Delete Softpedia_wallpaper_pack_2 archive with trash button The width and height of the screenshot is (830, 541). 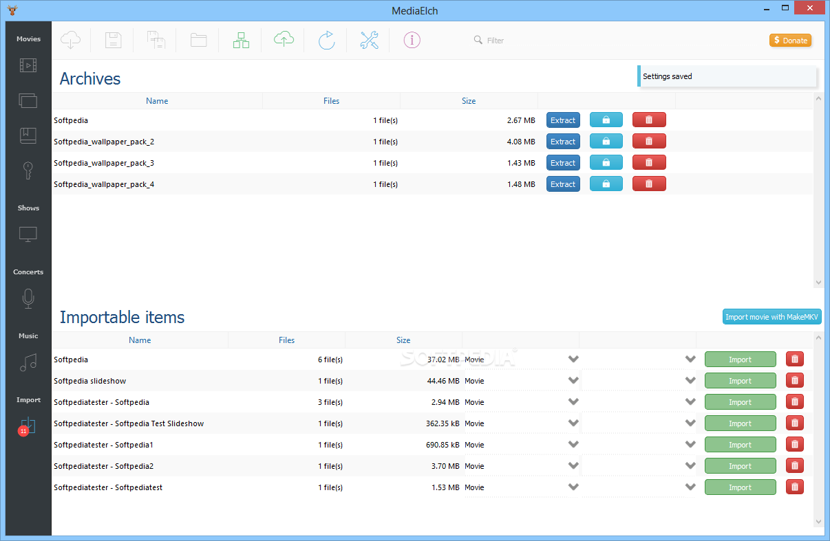pyautogui.click(x=649, y=142)
